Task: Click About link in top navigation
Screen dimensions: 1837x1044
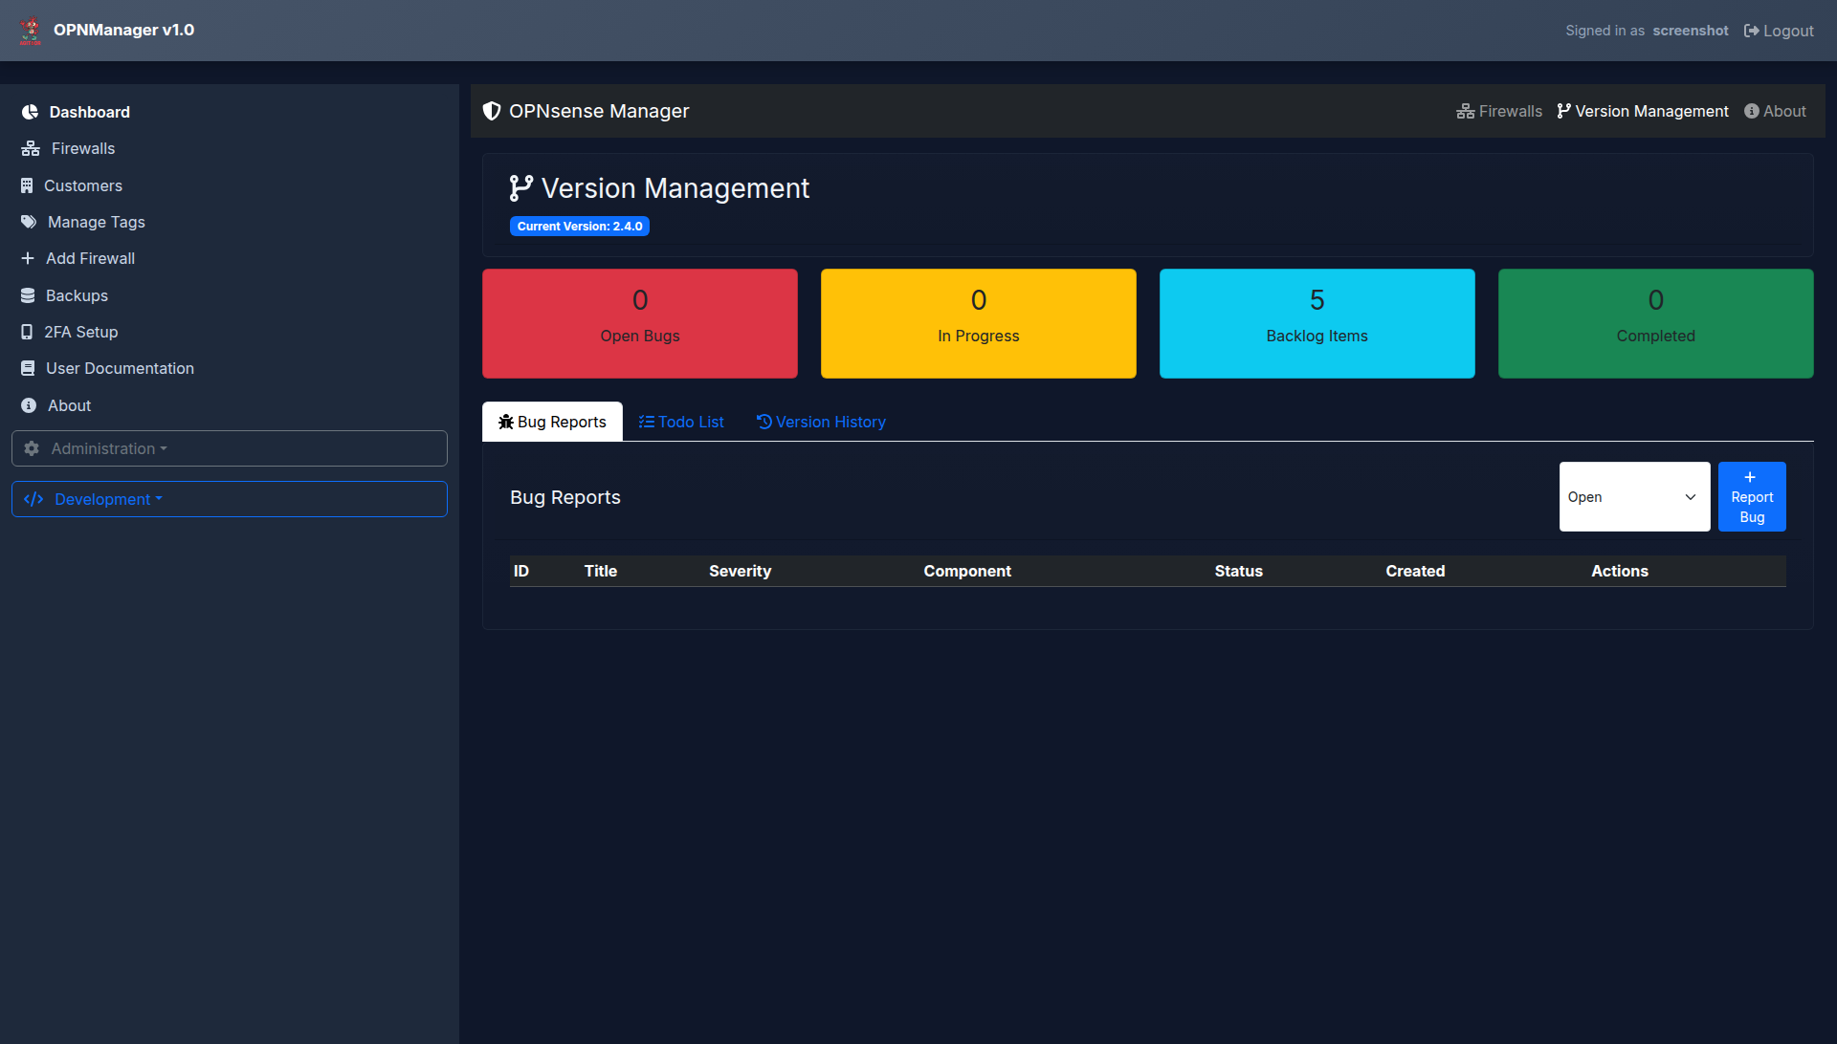Action: tap(1775, 111)
